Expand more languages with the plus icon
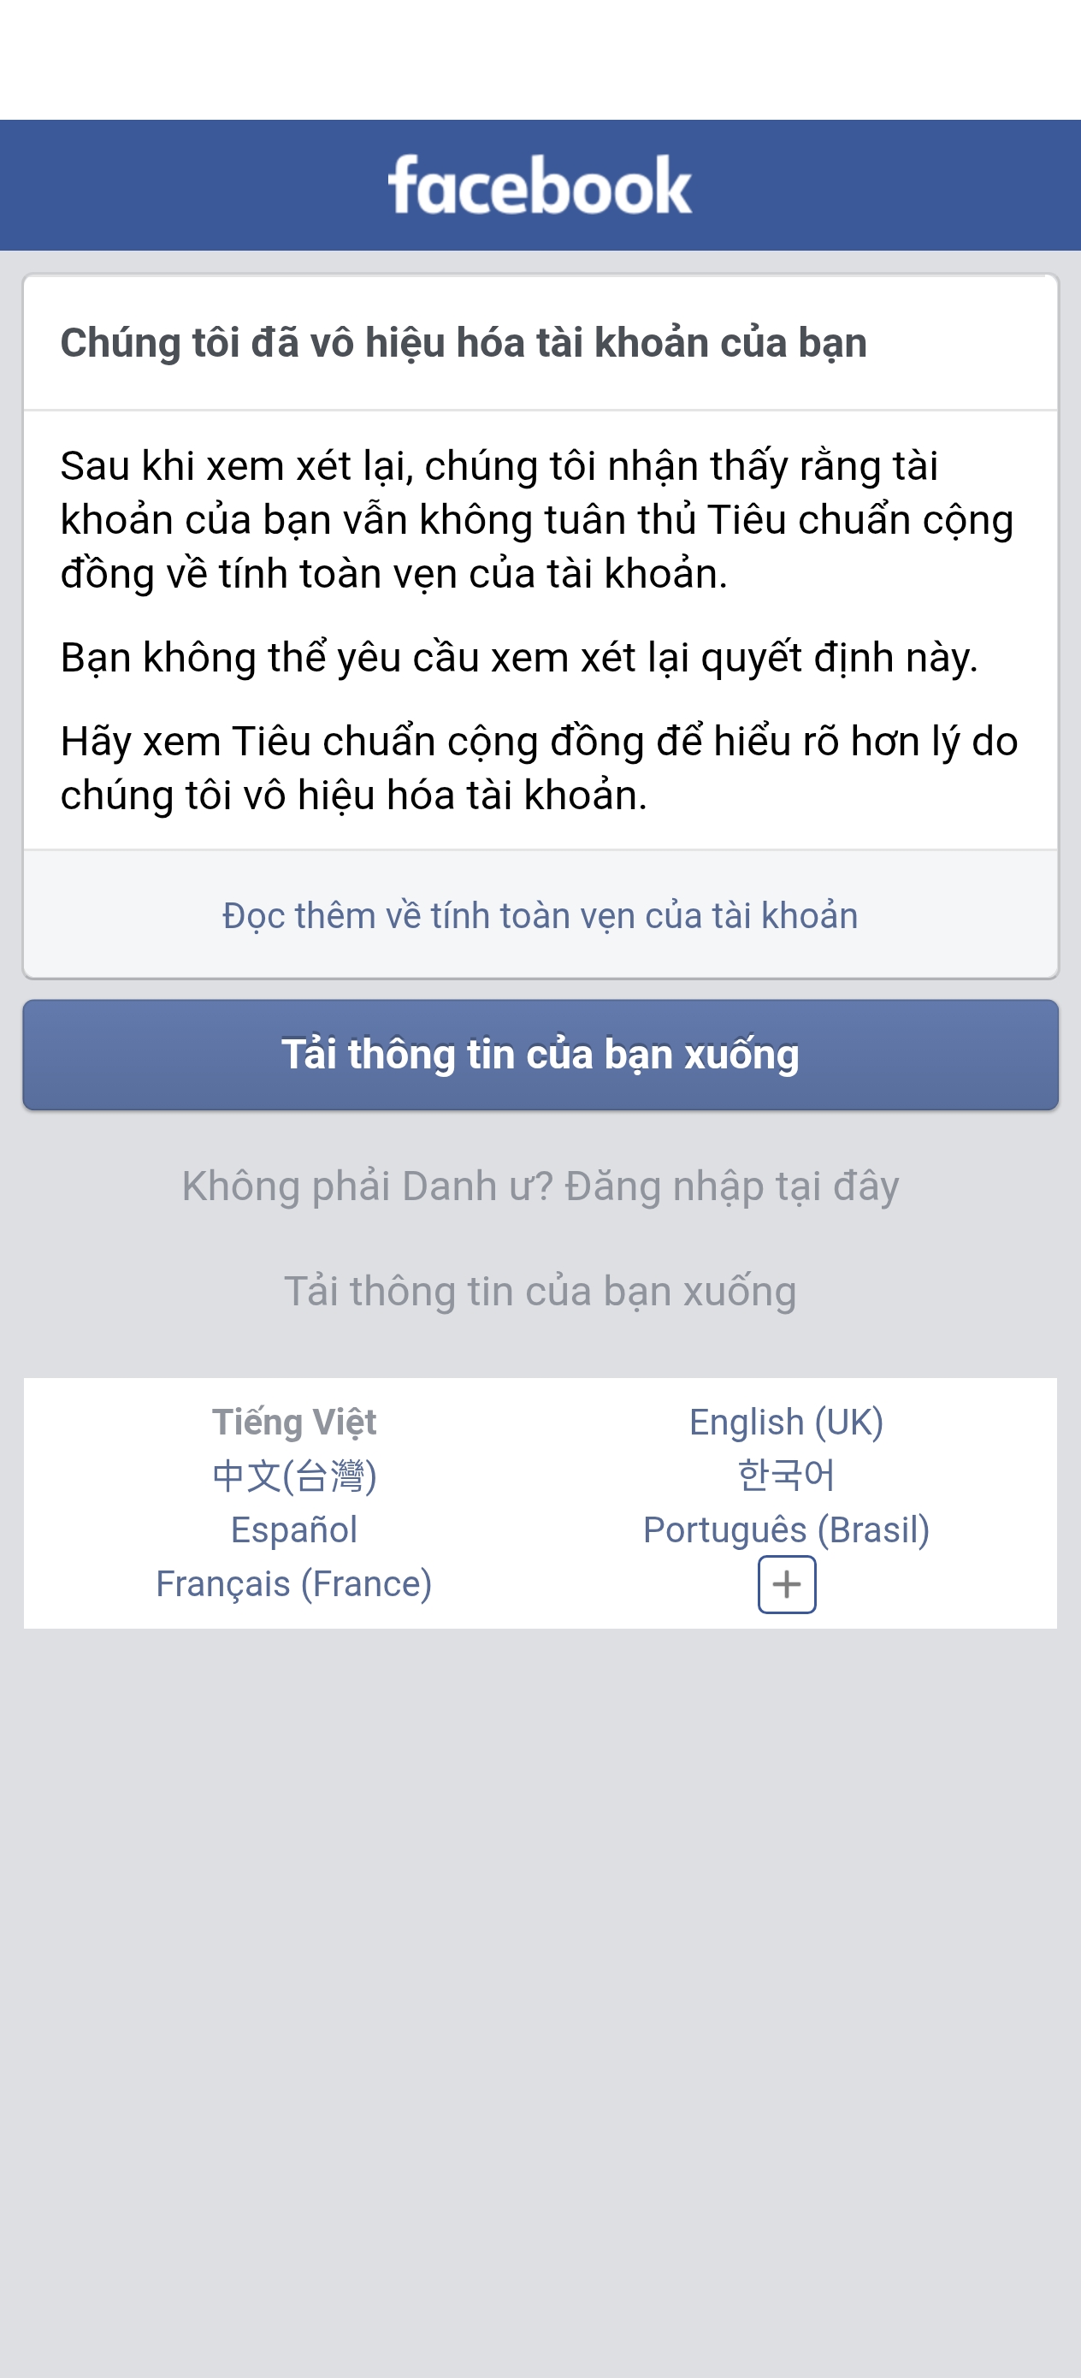Viewport: 1081px width, 2378px height. tap(787, 1584)
